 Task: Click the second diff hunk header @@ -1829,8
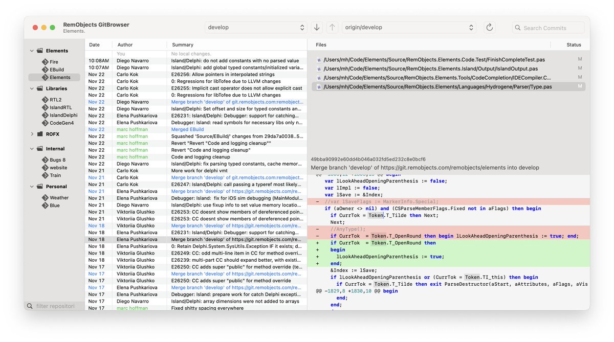pos(357,291)
